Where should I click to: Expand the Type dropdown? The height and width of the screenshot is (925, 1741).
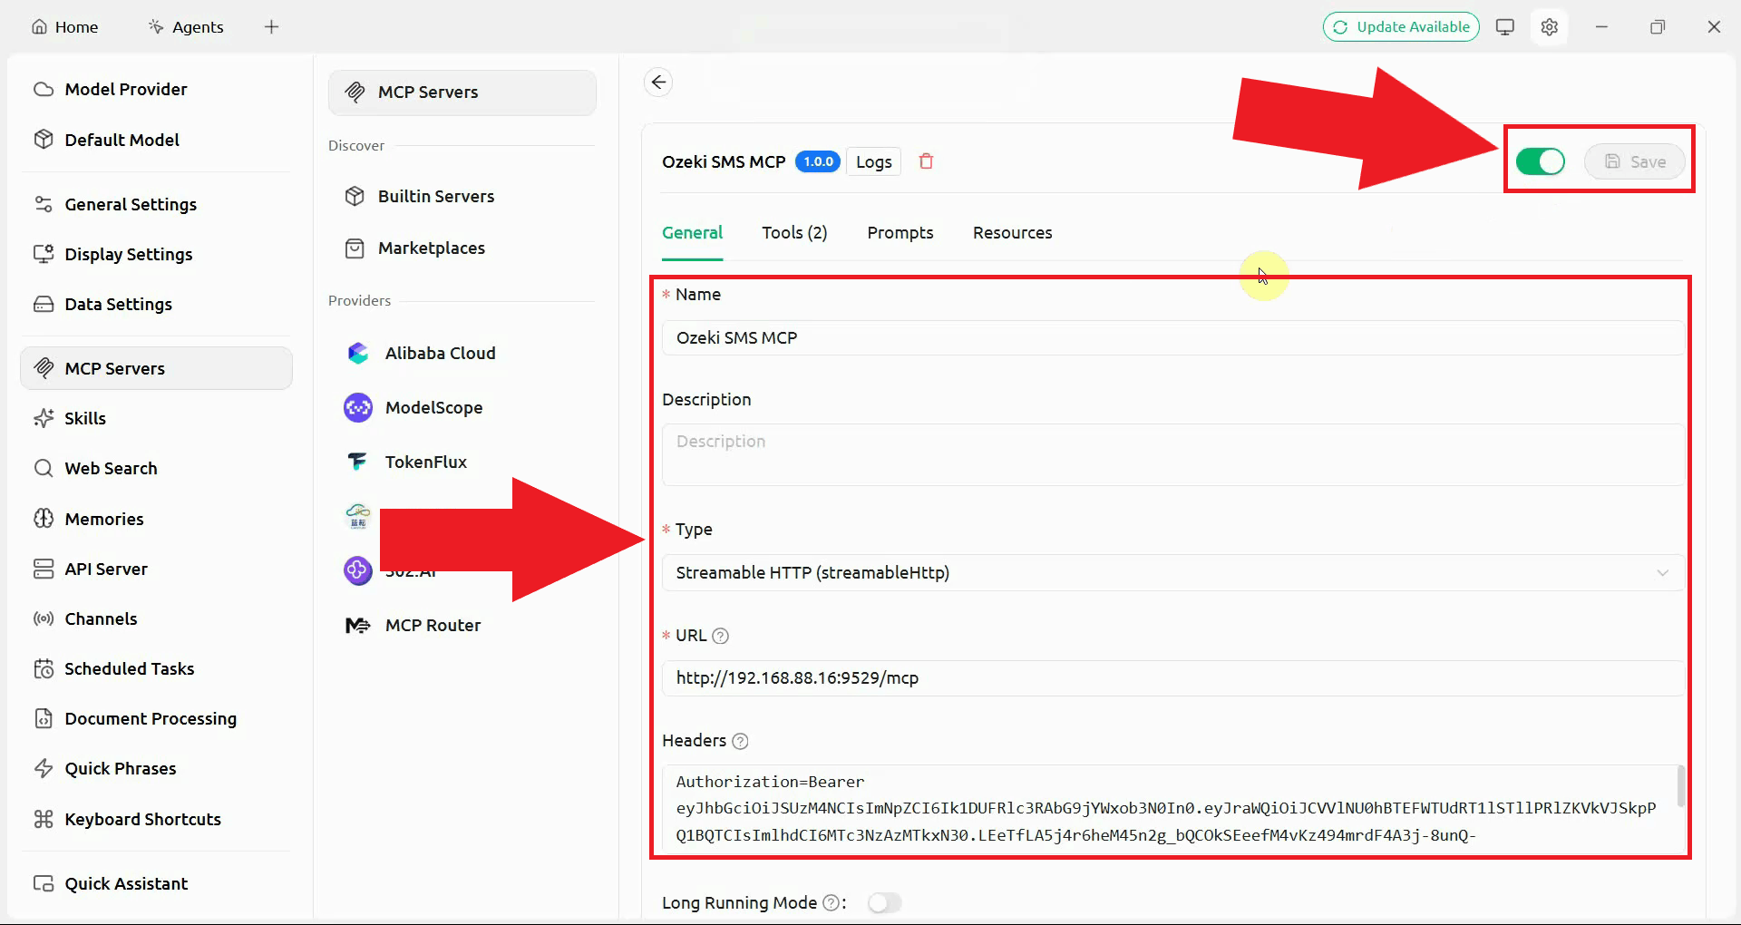click(1173, 572)
